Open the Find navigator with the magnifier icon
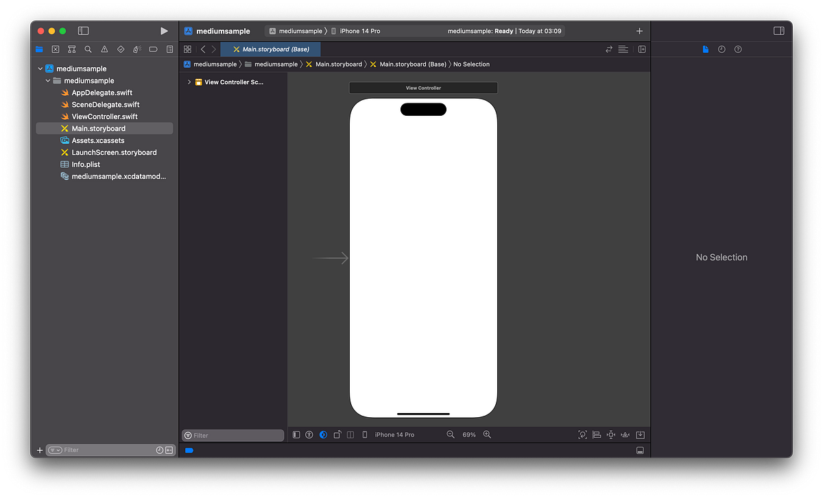 [88, 49]
